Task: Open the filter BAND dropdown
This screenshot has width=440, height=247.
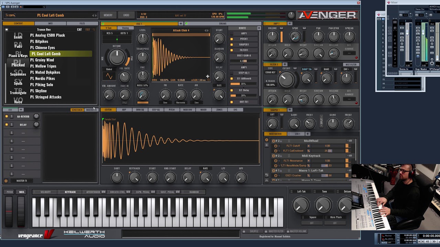Action: click(326, 69)
